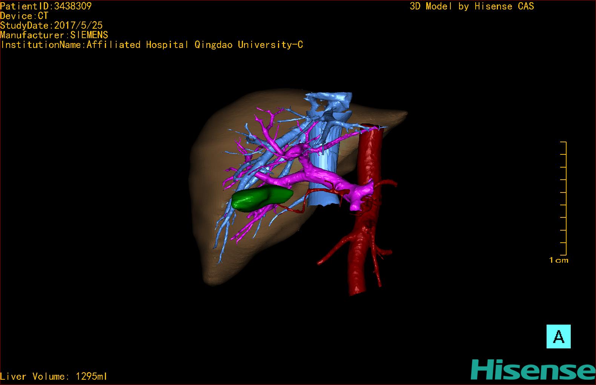Click the Device:CT label
This screenshot has height=385, width=596.
coord(24,16)
